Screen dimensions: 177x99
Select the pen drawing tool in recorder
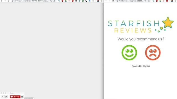2,97
